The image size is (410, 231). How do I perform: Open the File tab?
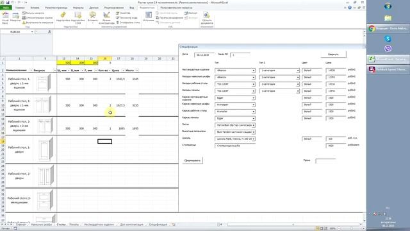pyautogui.click(x=6, y=8)
